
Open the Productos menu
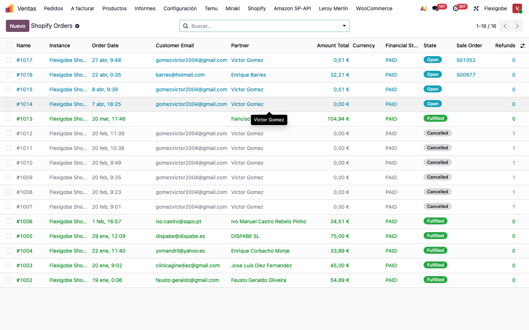click(x=115, y=8)
